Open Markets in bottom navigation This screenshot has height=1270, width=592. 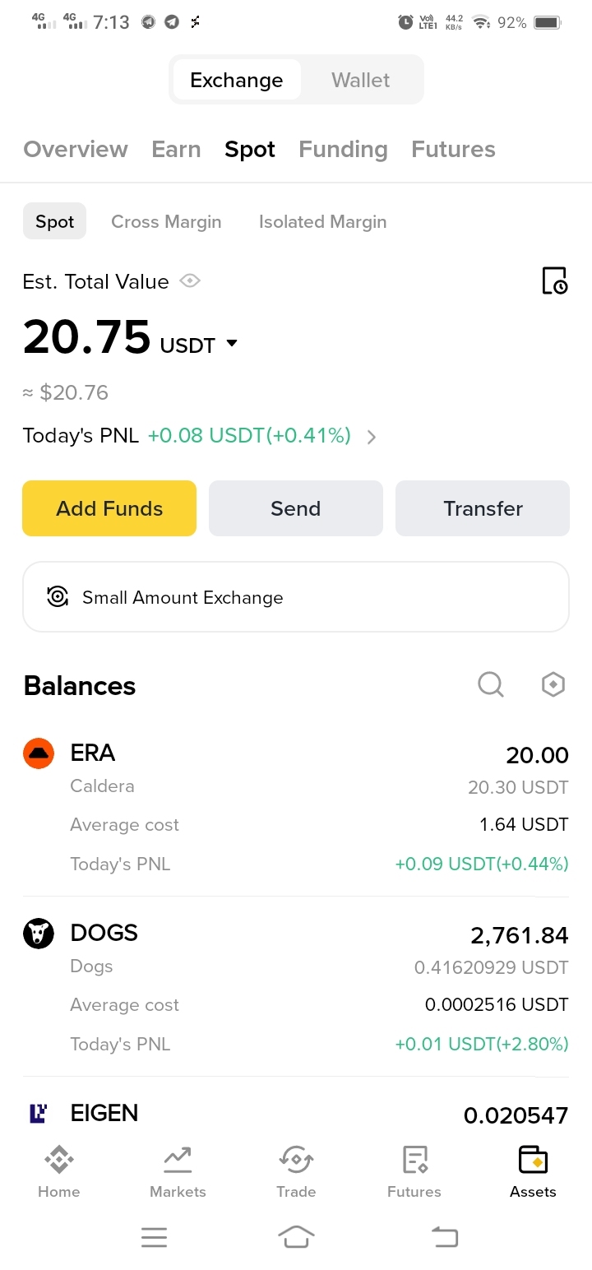178,1171
